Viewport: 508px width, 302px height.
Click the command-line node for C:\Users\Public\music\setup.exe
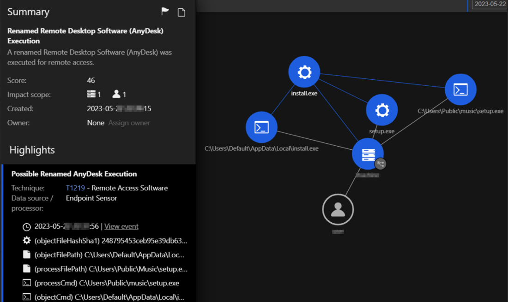click(460, 89)
